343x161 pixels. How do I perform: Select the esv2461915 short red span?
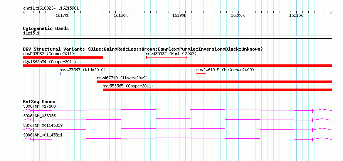point(201,74)
